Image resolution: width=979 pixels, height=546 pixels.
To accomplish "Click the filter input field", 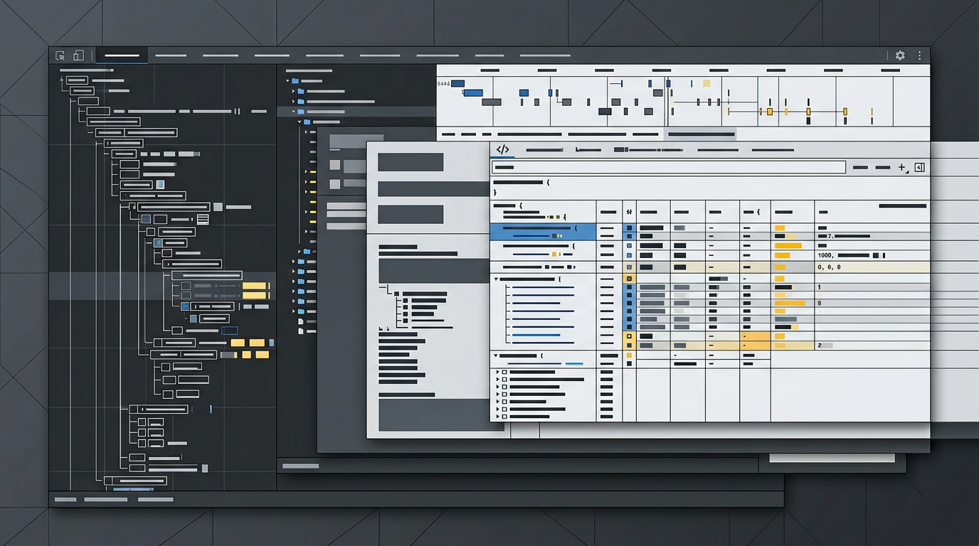I will pyautogui.click(x=668, y=168).
